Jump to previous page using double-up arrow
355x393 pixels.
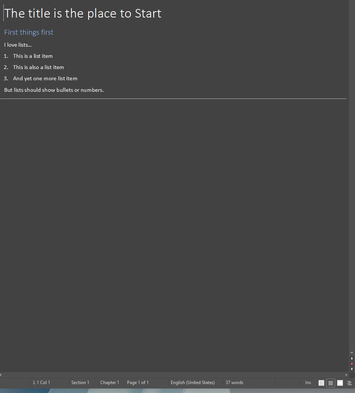pos(352,358)
